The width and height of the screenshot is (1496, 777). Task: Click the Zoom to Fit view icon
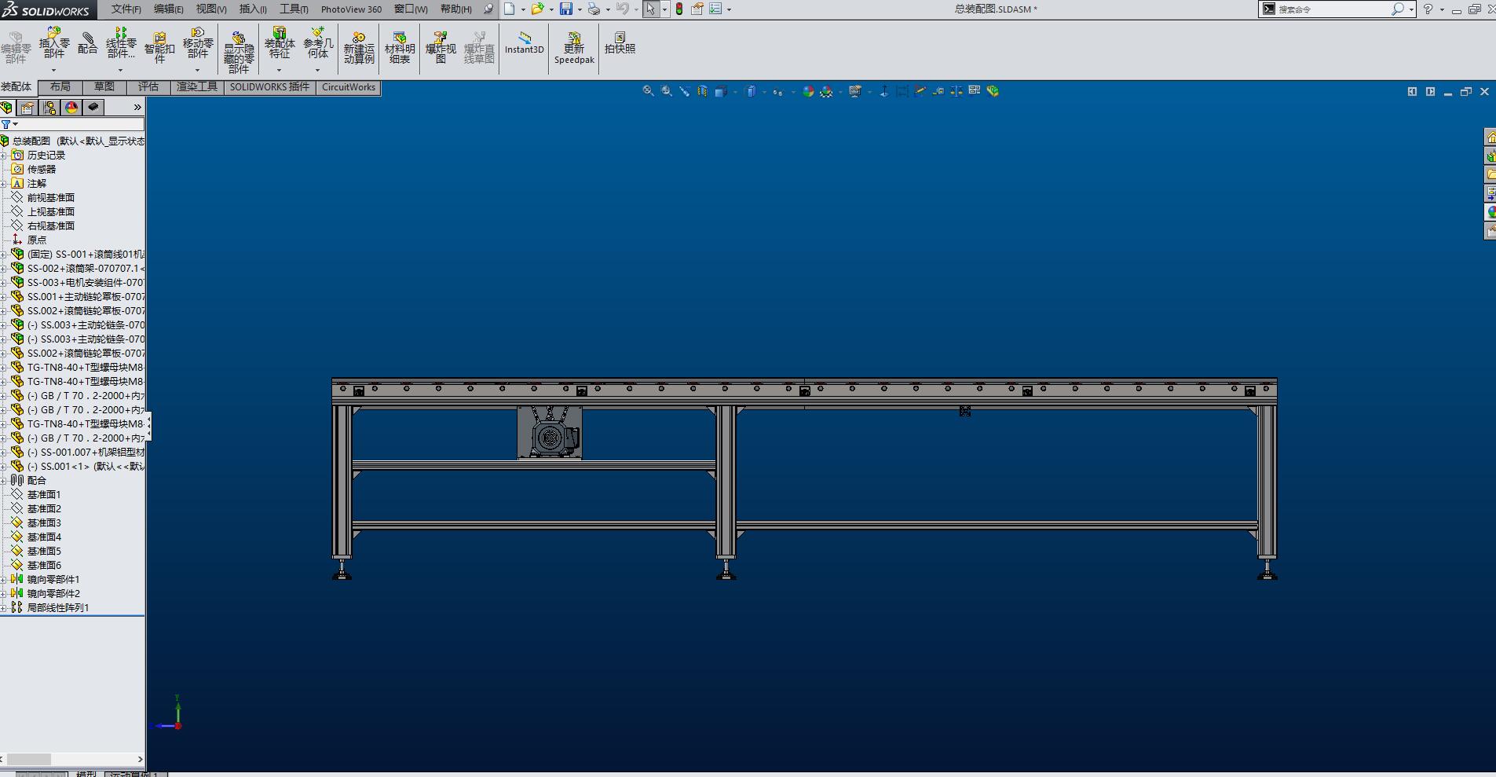pyautogui.click(x=648, y=91)
